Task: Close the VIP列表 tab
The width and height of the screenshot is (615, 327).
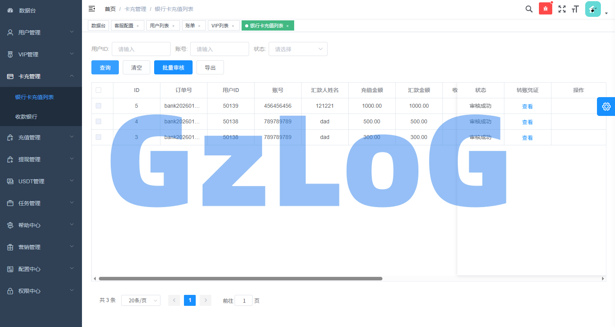Action: pos(233,26)
